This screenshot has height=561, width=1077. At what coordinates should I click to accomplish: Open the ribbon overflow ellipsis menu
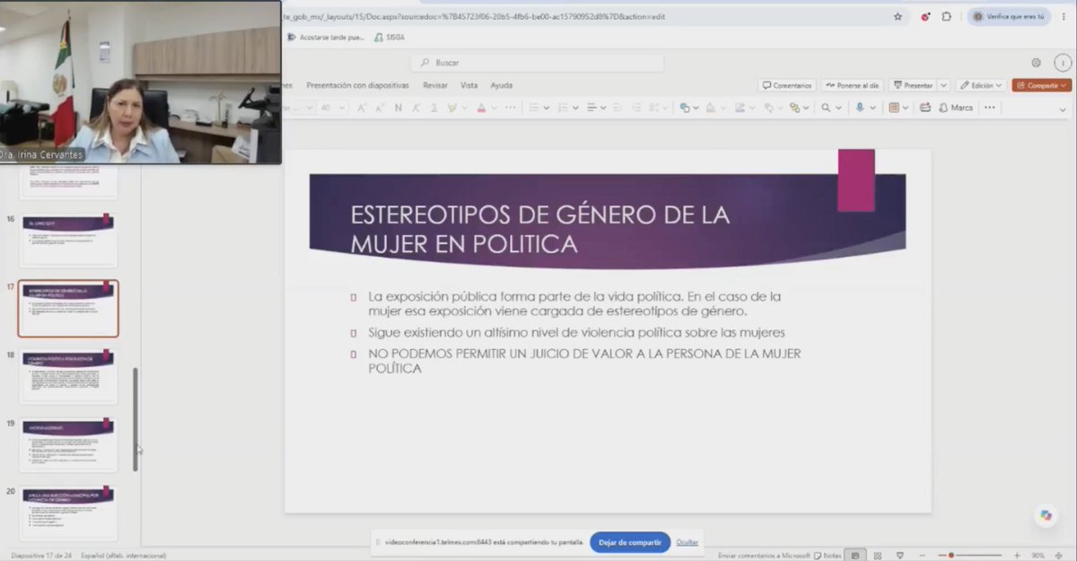[x=990, y=108]
